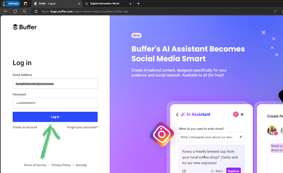
Task: Focus the Email Address input field
Action: (x=55, y=84)
